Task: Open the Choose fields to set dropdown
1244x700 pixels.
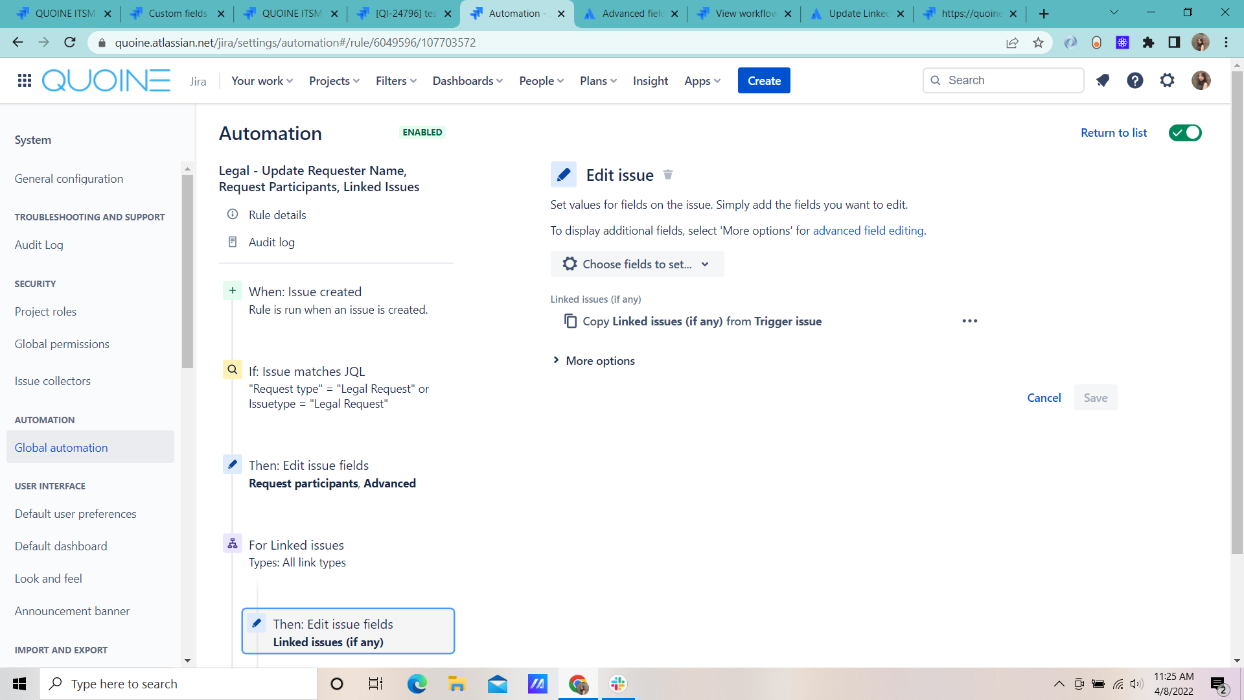Action: 637,264
